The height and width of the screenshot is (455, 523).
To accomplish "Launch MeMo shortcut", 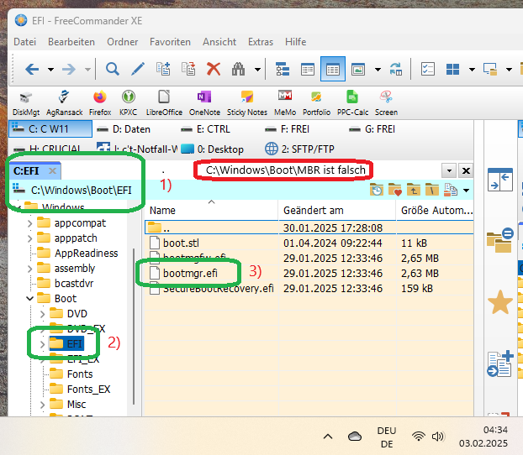I will [x=285, y=103].
